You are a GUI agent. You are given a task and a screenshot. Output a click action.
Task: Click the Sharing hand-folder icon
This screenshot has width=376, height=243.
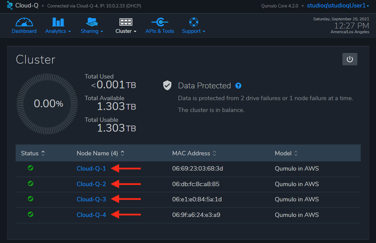[92, 22]
